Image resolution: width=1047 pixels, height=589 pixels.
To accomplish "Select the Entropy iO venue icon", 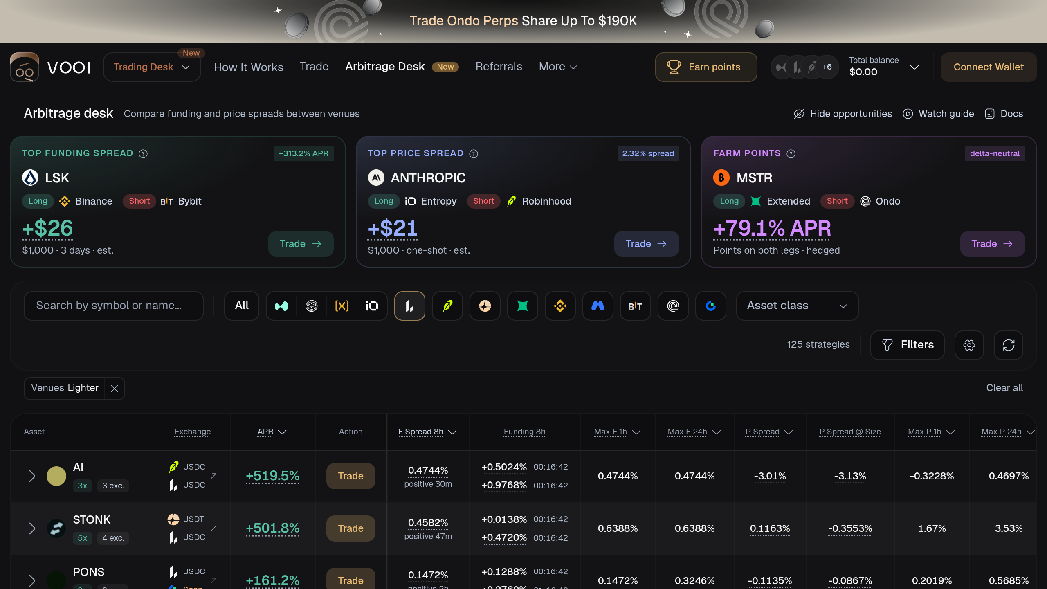I will (x=372, y=306).
